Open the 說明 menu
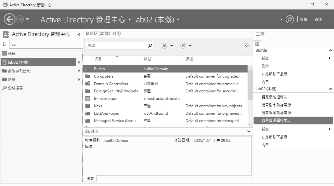The image size is (334, 186). pyautogui.click(x=318, y=19)
